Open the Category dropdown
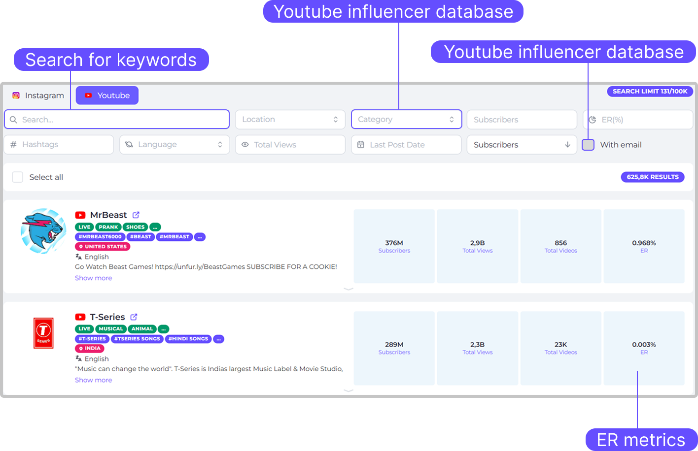698x451 pixels. [406, 119]
